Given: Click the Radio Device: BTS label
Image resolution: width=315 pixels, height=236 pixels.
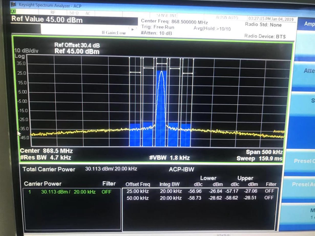Looking at the screenshot, I should pos(265,36).
